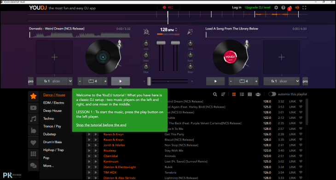The height and width of the screenshot is (180, 336).
Task: Click the disco ball icon beside BPM
Action: tap(146, 31)
